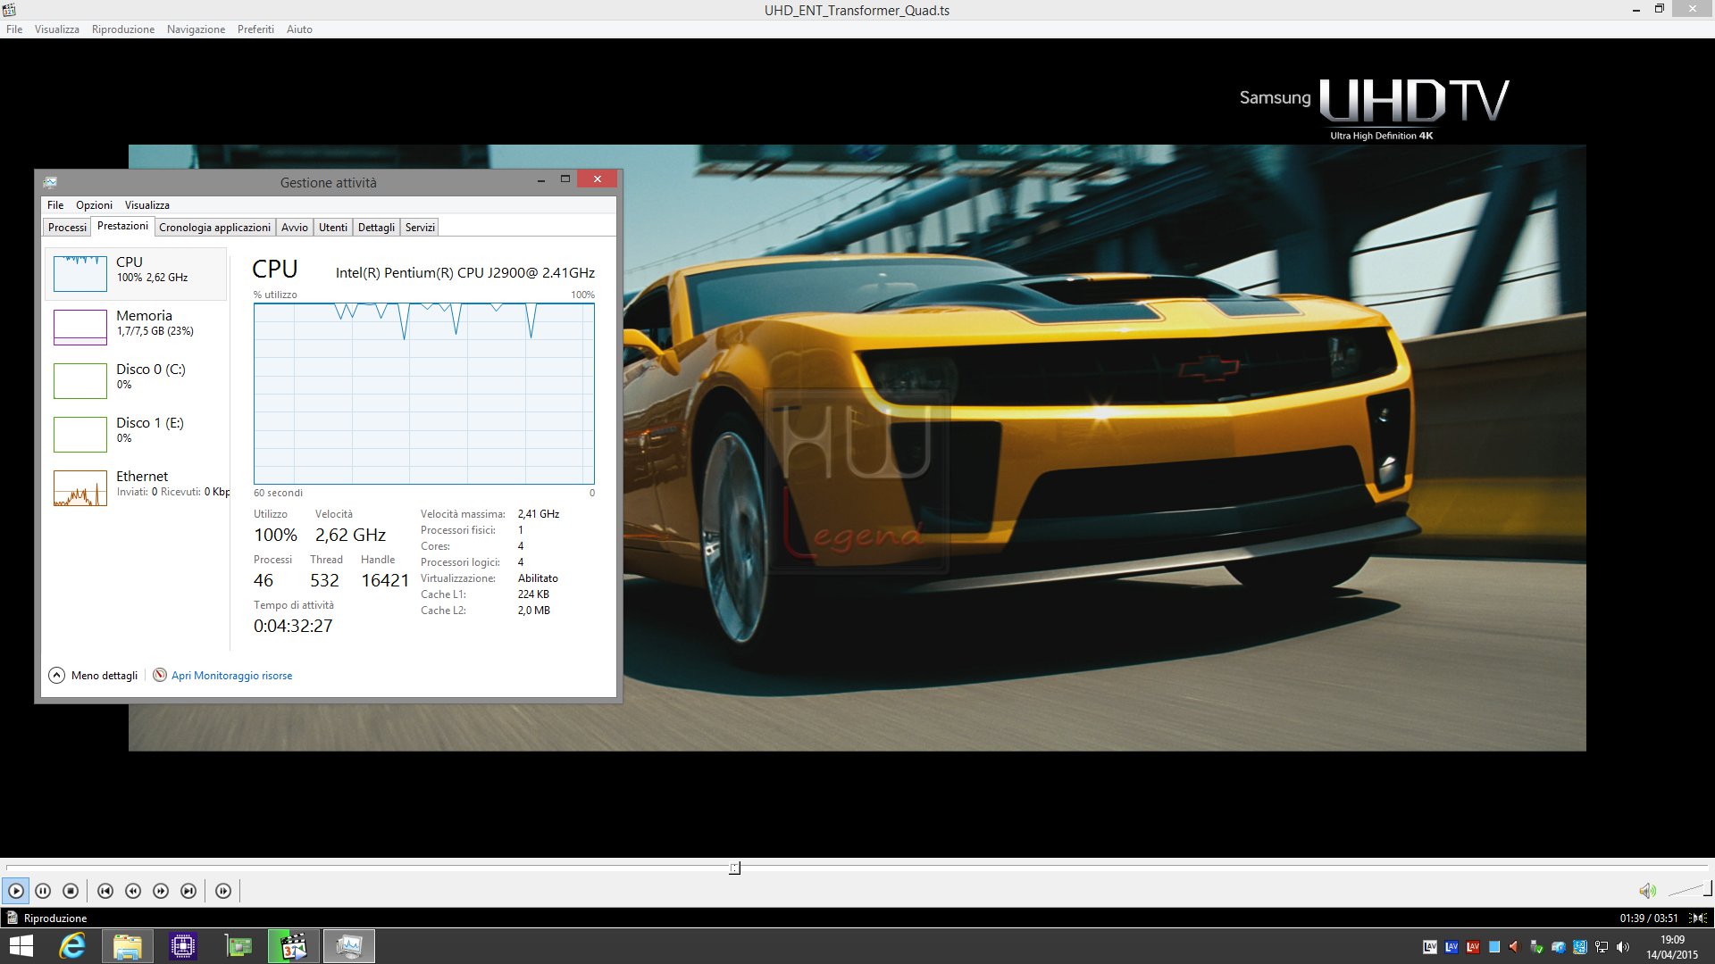Switch to Cronologia applicazioni tab
Image resolution: width=1715 pixels, height=964 pixels.
coord(214,228)
